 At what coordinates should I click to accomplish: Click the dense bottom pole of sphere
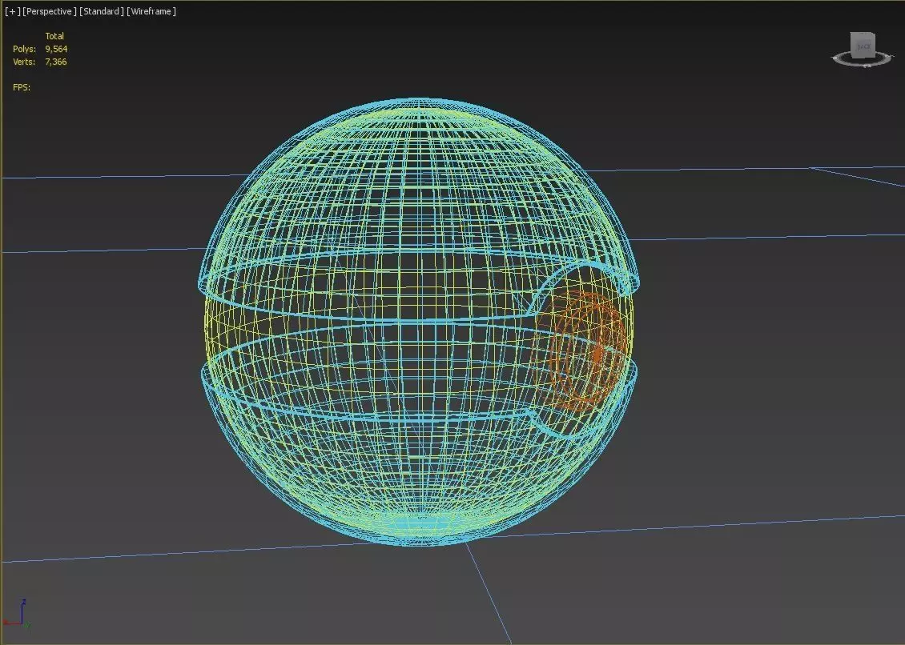[x=420, y=525]
